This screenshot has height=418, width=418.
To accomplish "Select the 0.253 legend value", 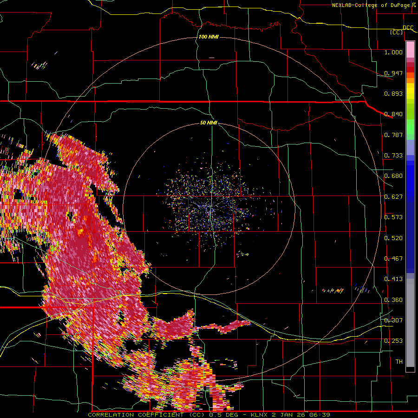I will (x=393, y=341).
